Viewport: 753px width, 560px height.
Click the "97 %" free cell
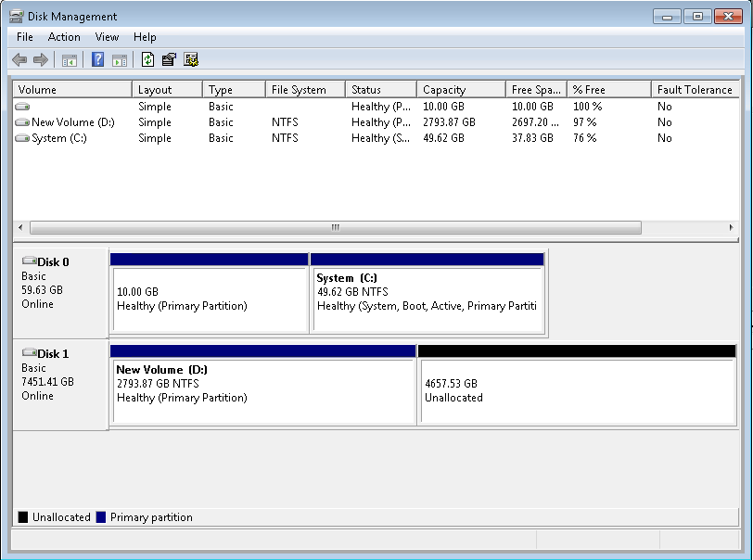[x=585, y=122]
